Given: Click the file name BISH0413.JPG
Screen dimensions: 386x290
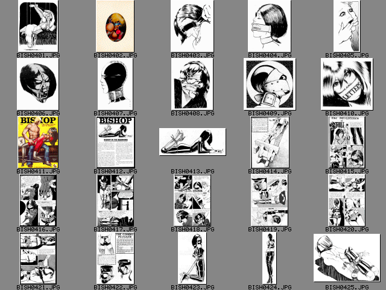Looking at the screenshot, I should 192,171.
